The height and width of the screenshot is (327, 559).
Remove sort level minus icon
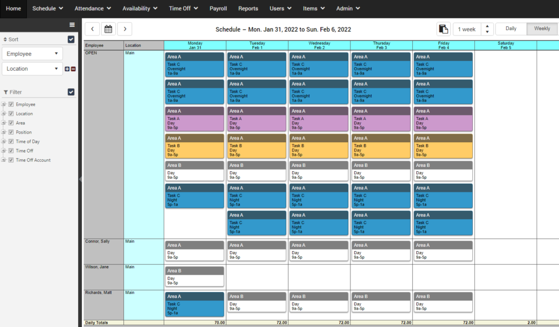click(73, 69)
